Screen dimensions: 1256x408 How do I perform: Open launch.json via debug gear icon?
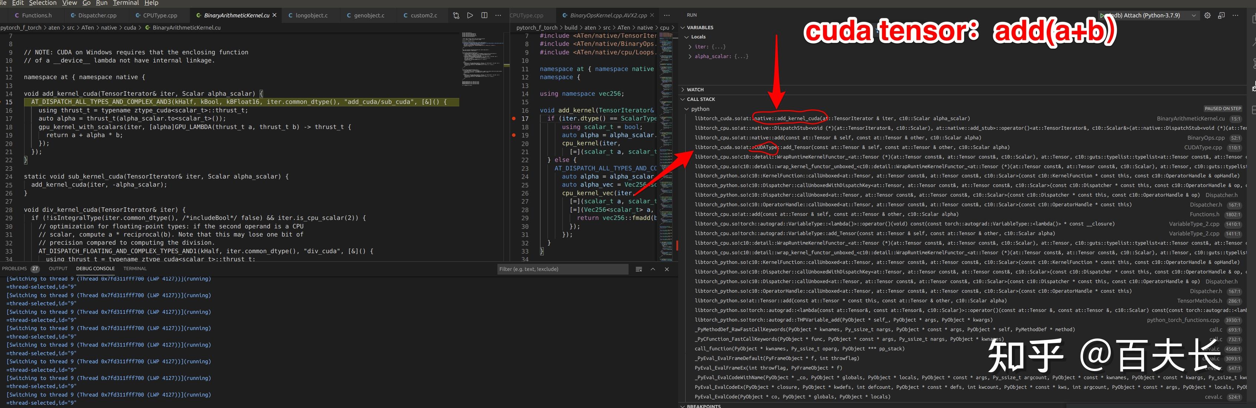coord(1207,16)
